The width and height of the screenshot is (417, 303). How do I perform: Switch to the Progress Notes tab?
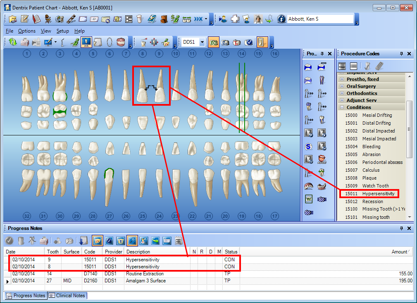pos(26,295)
